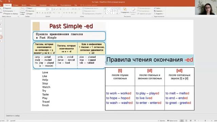Switch to Slide Sorter view in the status bar
This screenshot has height=122, width=217.
click(186, 121)
